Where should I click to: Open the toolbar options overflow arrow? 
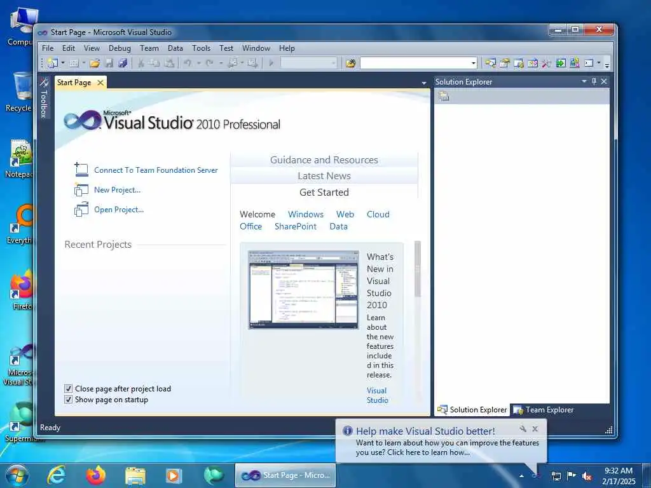pyautogui.click(x=607, y=64)
